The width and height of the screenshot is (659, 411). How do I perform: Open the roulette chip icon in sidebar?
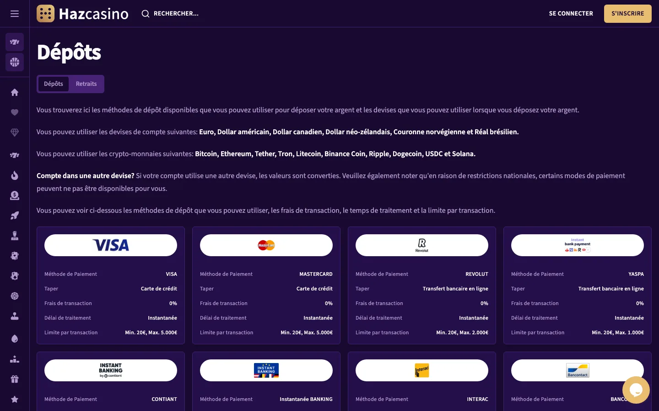click(x=15, y=296)
